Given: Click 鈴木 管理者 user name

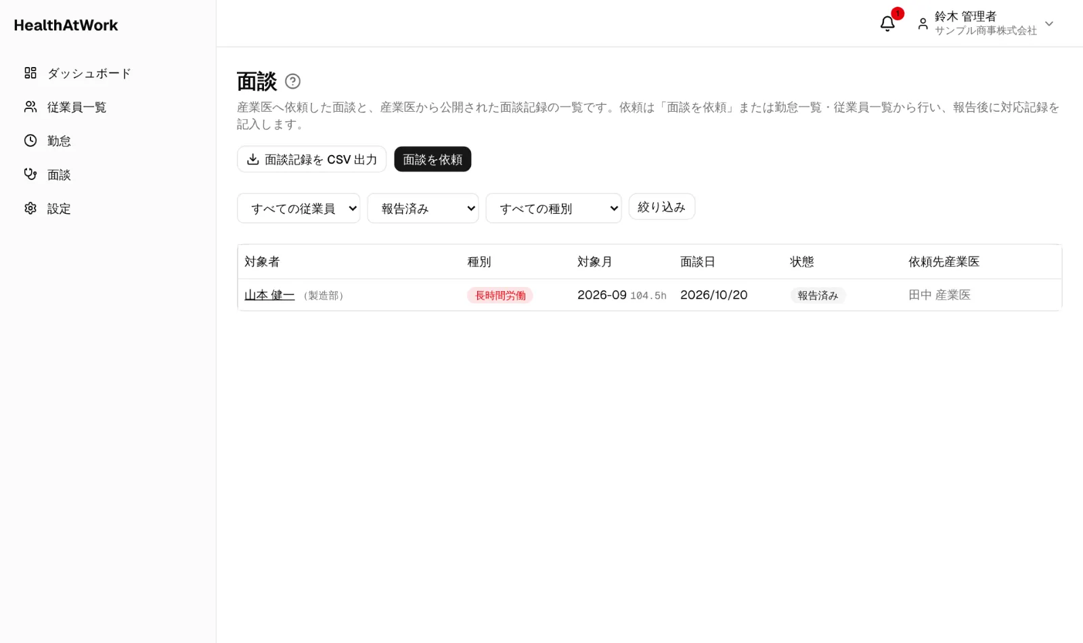Looking at the screenshot, I should pyautogui.click(x=965, y=16).
